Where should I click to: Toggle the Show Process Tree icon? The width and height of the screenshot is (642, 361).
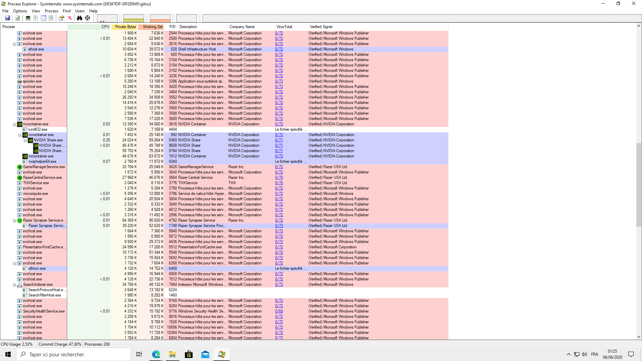coord(35,18)
